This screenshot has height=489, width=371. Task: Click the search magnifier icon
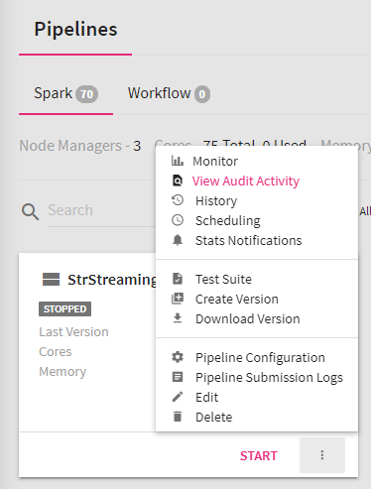pos(30,211)
